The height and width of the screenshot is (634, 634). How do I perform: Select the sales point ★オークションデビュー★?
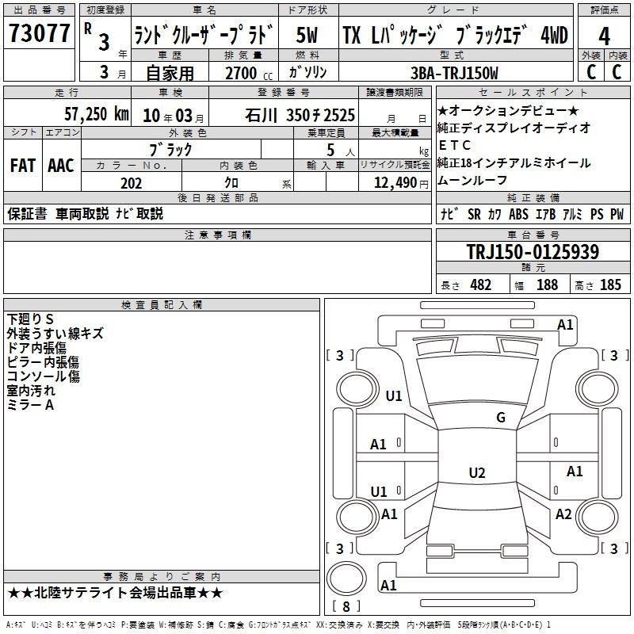[508, 110]
